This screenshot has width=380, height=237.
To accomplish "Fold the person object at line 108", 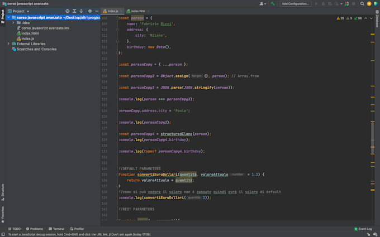I will point(117,18).
